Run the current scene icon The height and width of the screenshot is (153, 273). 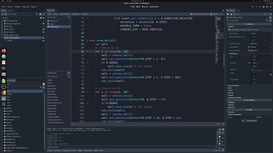click(264, 7)
